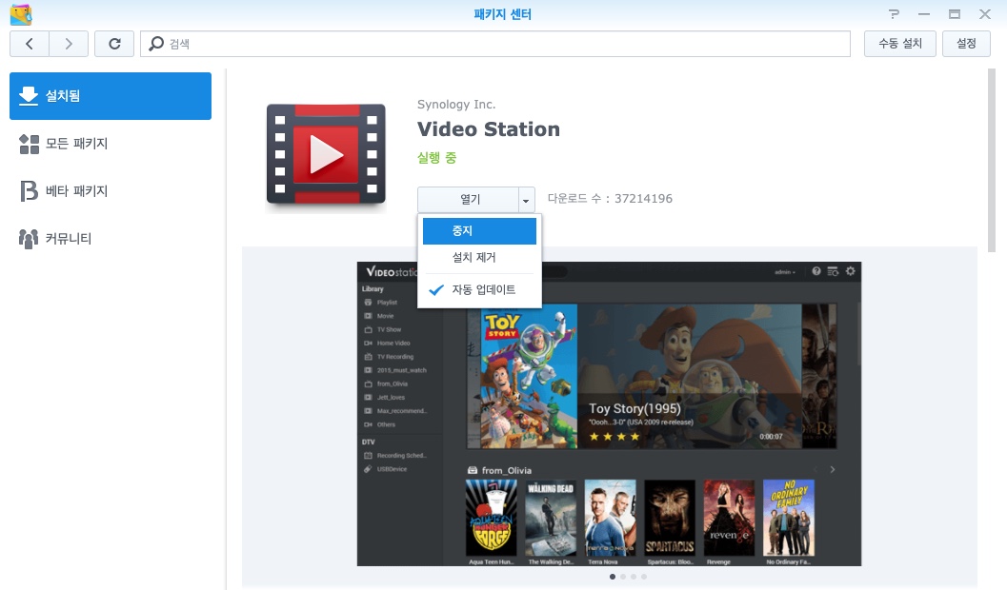
Task: Click the 열기 open button
Action: tap(468, 200)
